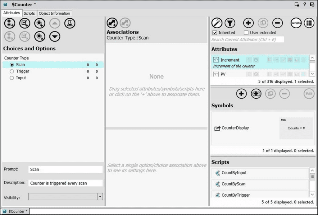Click the filter attributes icon
Image resolution: width=318 pixels, height=215 pixels.
(x=230, y=23)
